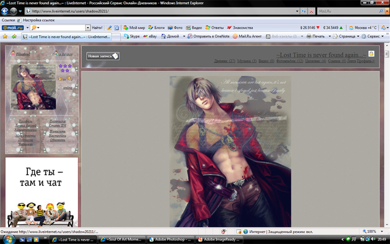390x244 pixels.
Task: Click the dollar rate $ 26.9146
Action: point(310,27)
